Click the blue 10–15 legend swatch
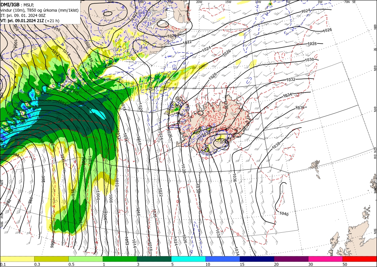The width and height of the screenshot is (377, 267). pyautogui.click(x=223, y=259)
